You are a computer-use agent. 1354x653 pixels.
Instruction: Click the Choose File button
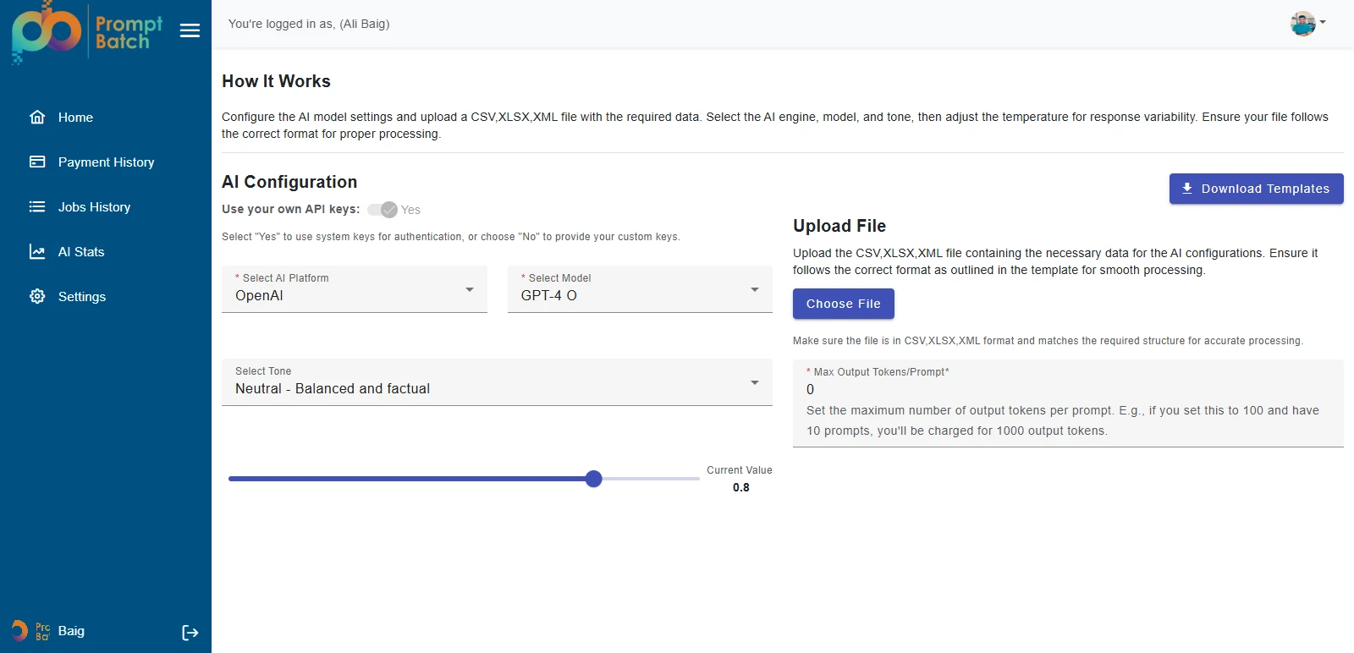click(x=843, y=304)
